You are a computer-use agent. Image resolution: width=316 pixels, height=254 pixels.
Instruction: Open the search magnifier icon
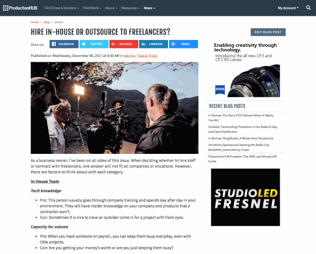308,8
